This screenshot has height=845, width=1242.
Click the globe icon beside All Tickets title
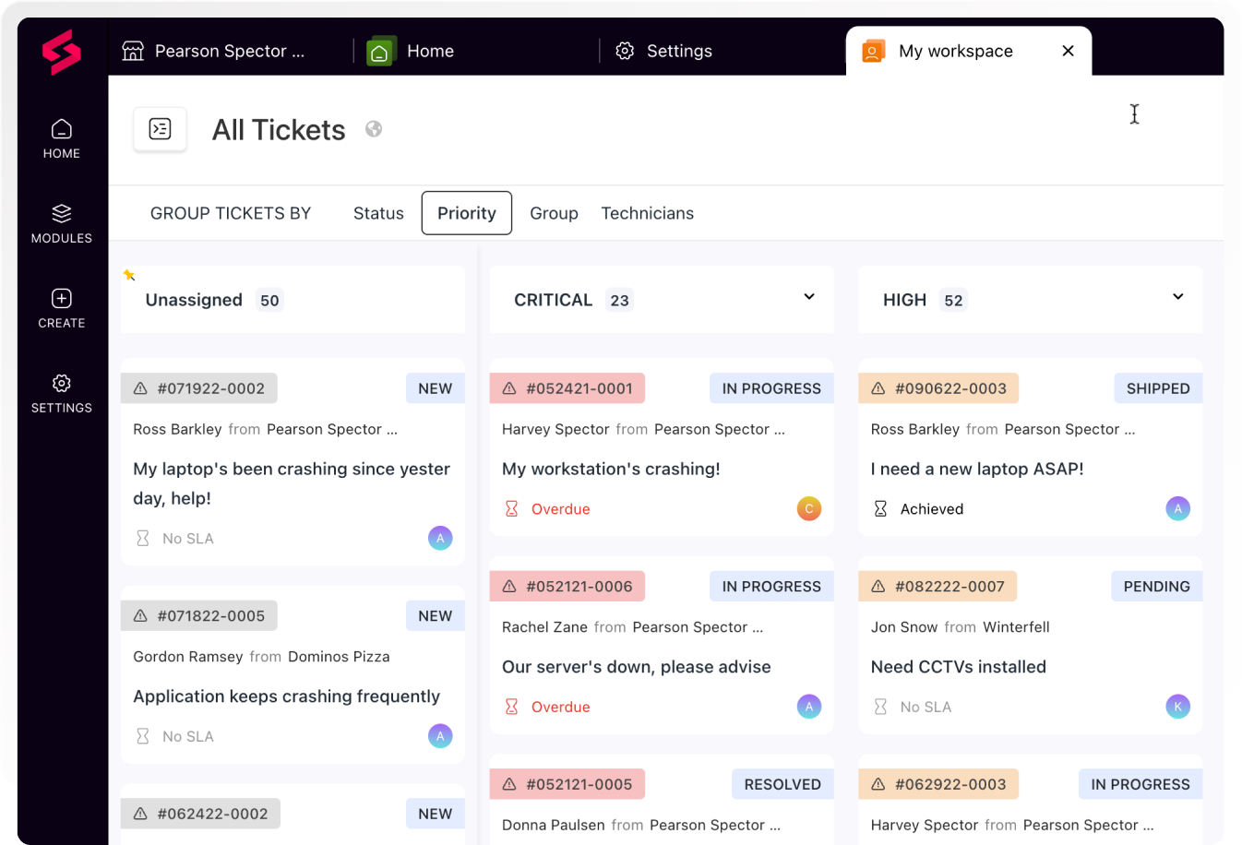(373, 129)
